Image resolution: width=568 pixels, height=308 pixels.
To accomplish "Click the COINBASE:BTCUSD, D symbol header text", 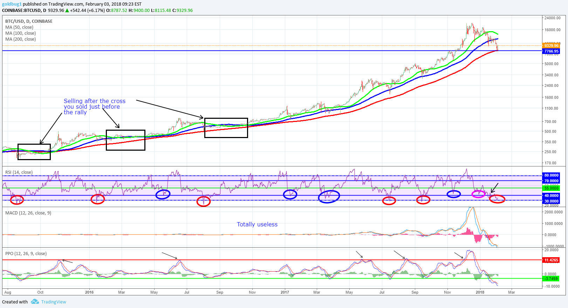I will click(24, 11).
